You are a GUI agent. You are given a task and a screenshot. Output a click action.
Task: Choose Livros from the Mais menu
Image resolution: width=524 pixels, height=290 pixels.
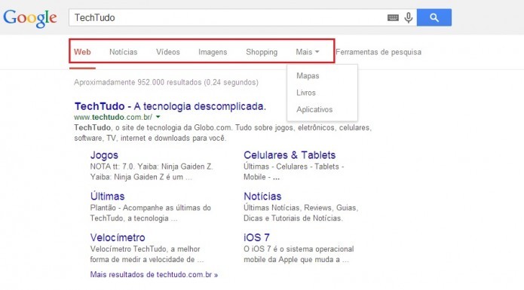point(306,93)
